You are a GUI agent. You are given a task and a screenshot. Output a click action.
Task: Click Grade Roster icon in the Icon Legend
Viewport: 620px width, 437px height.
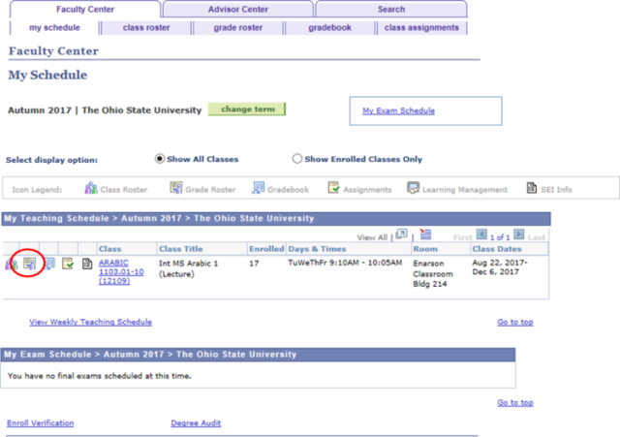(176, 187)
